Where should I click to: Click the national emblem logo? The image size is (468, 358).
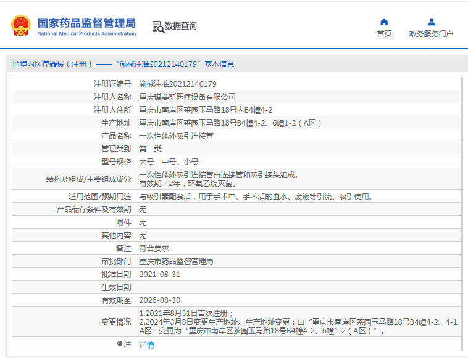21,26
